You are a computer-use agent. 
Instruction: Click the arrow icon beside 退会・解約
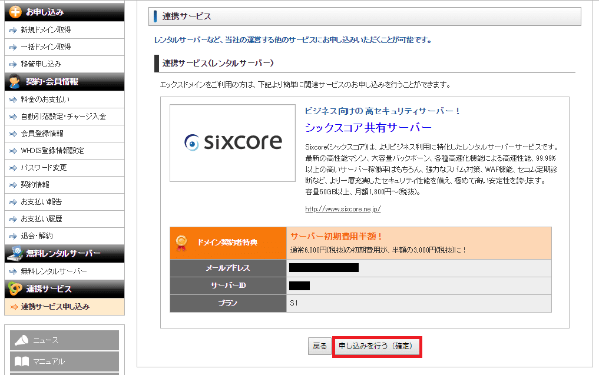(13, 237)
